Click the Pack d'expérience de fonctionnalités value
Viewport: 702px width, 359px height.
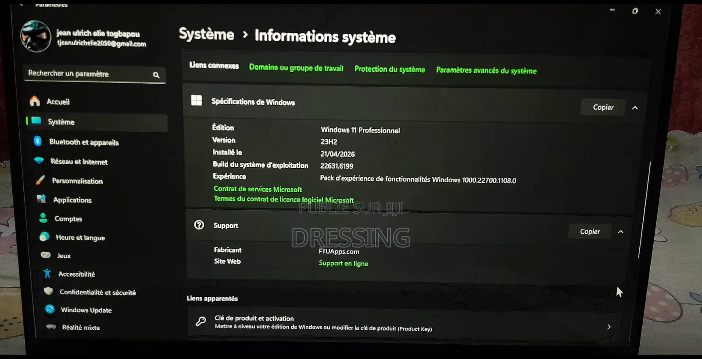[418, 179]
